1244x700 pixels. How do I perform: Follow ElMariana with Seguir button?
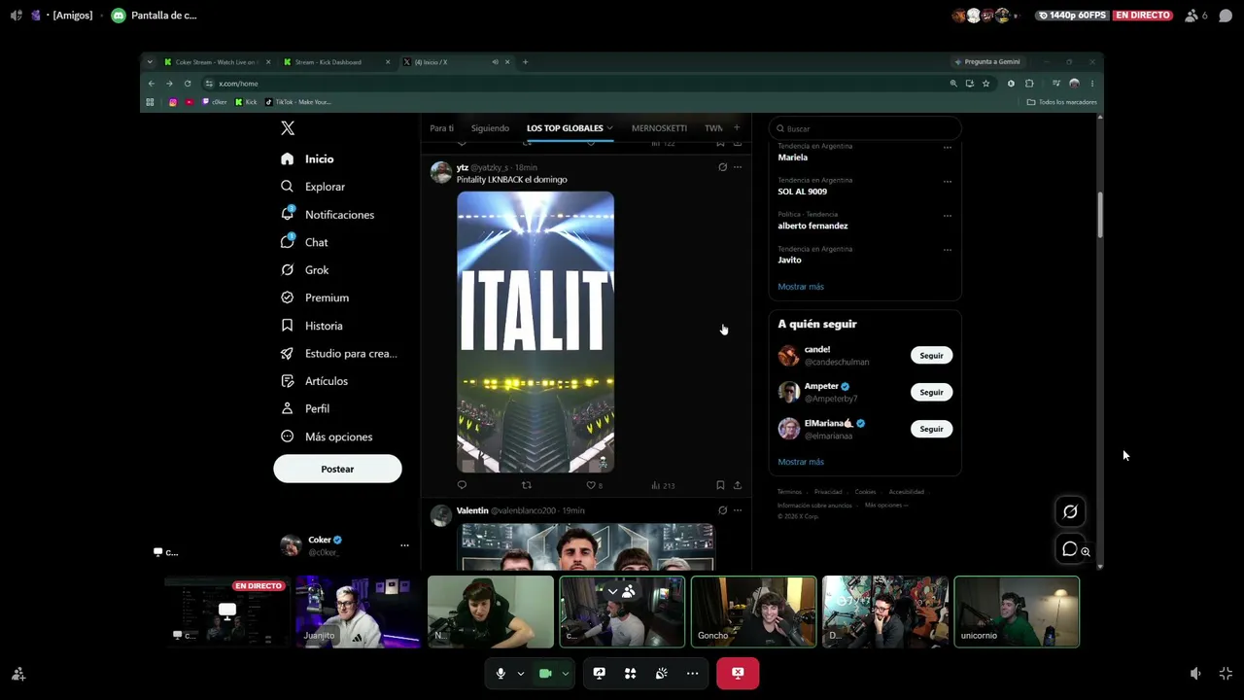coord(931,429)
